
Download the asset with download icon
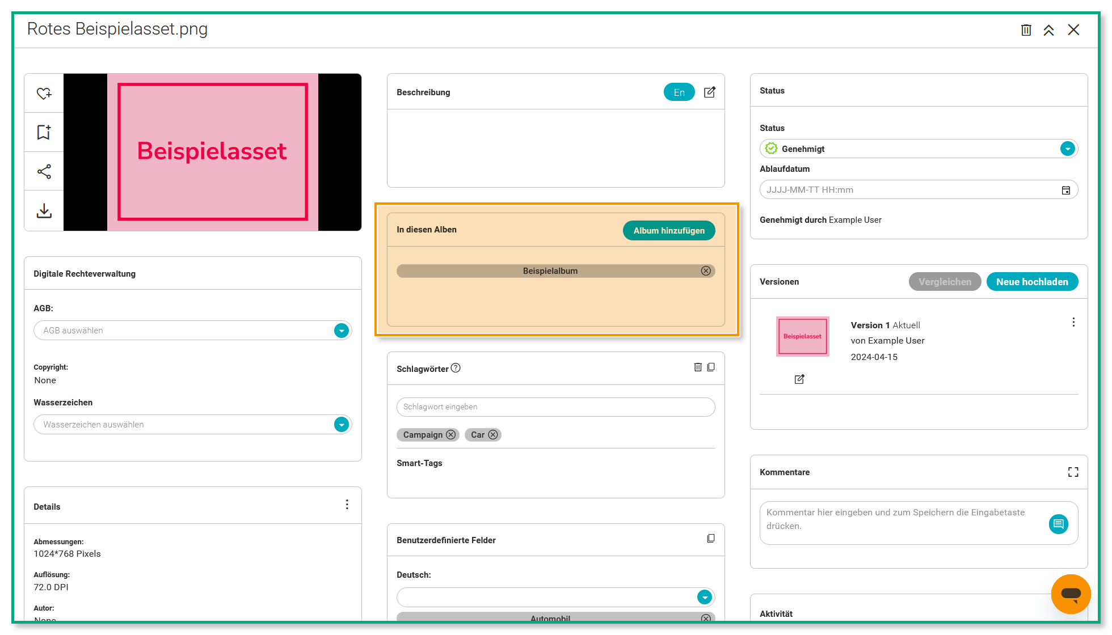[44, 210]
